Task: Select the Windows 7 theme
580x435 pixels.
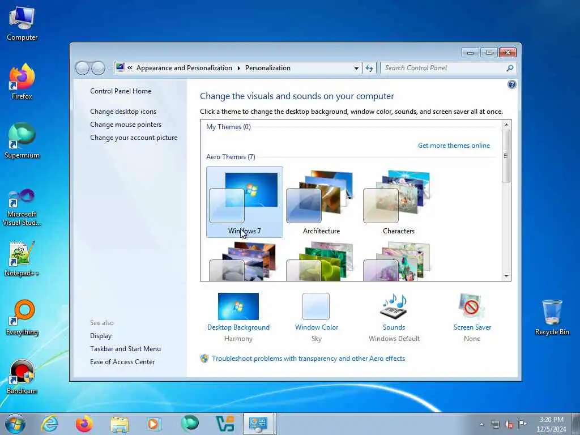Action: pyautogui.click(x=245, y=202)
